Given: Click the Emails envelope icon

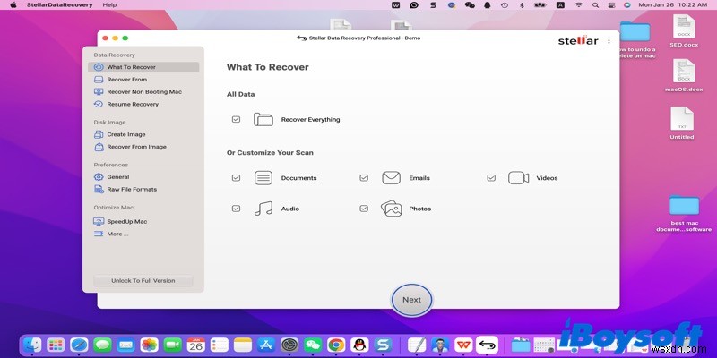Looking at the screenshot, I should pos(392,178).
